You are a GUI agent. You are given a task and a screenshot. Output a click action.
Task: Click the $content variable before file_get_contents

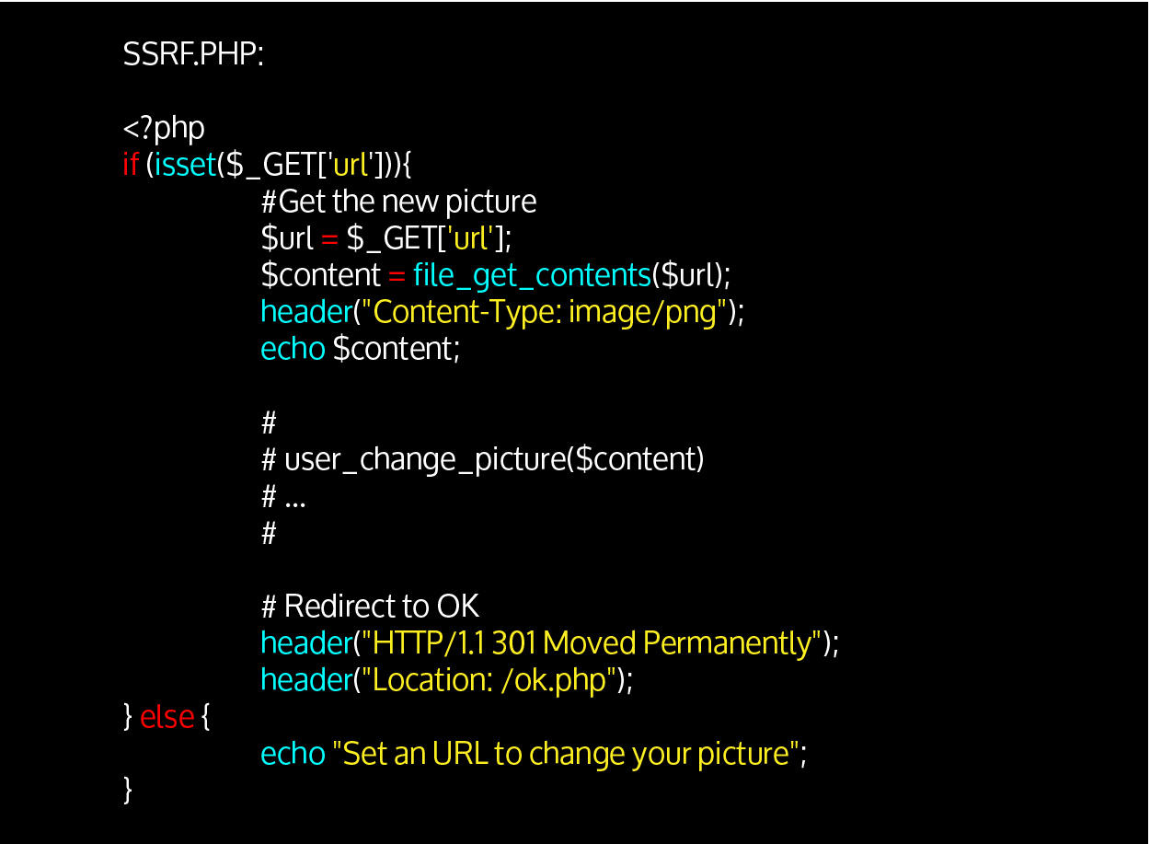320,275
